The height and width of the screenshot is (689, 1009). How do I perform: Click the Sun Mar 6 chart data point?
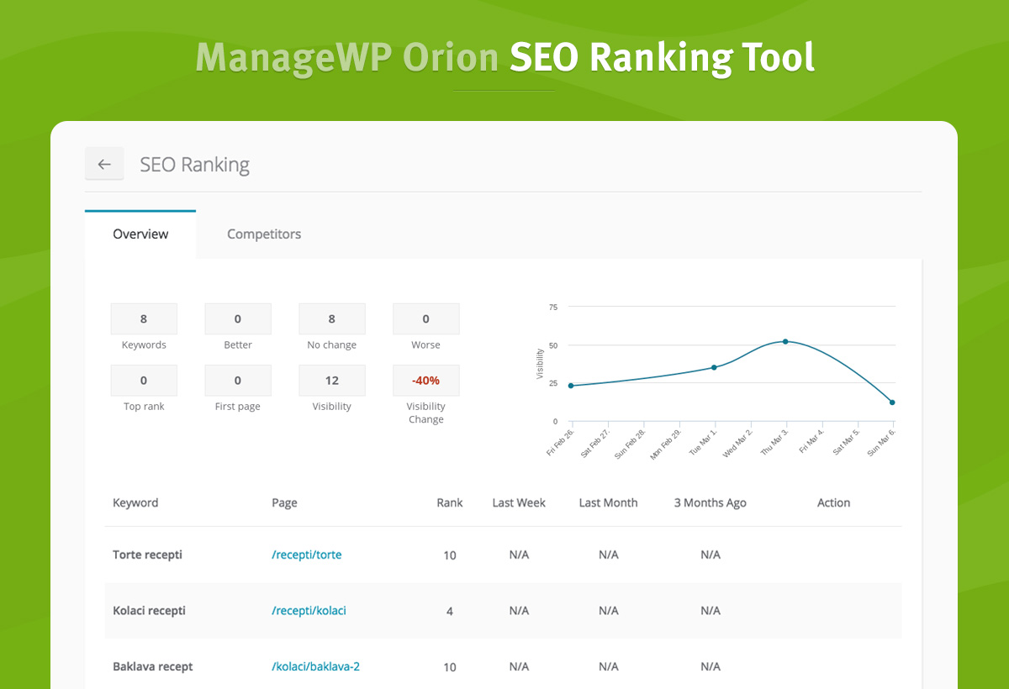[x=892, y=402]
